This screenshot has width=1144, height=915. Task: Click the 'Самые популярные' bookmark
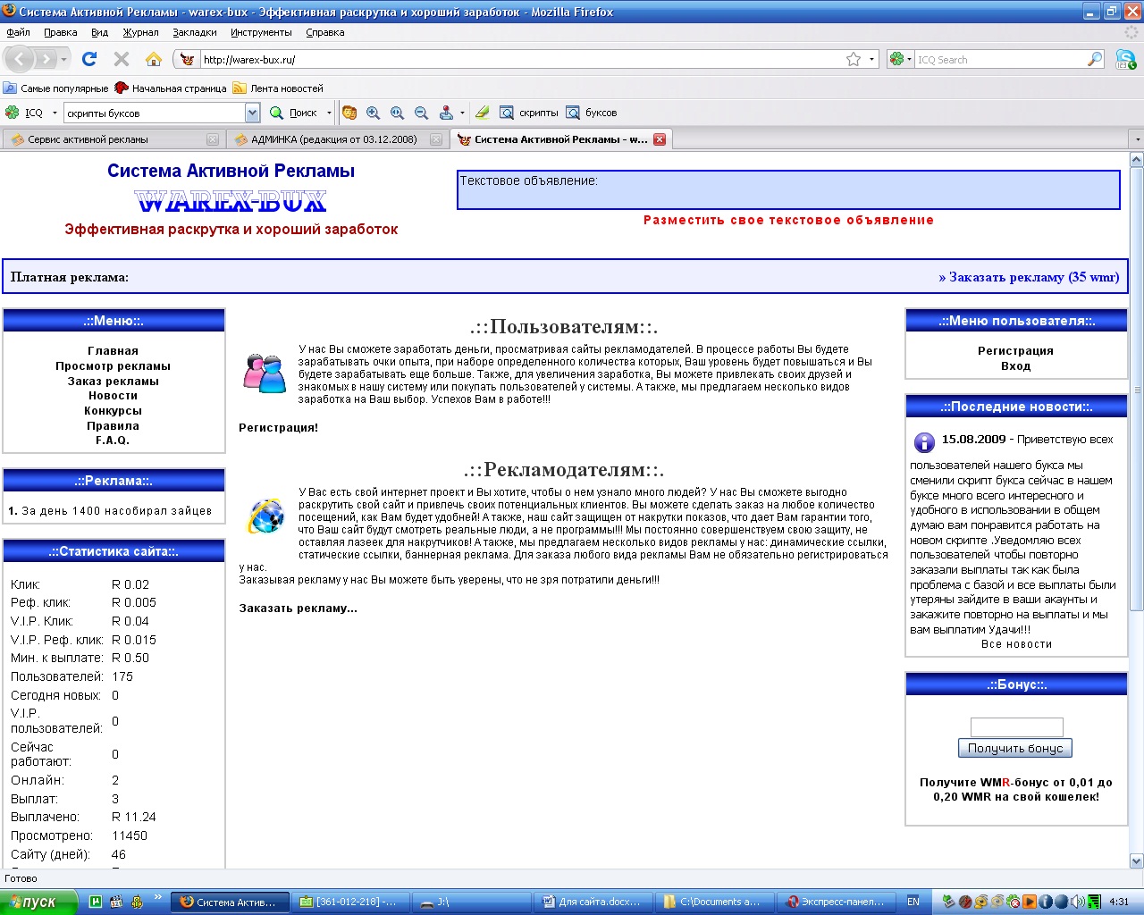click(x=55, y=88)
